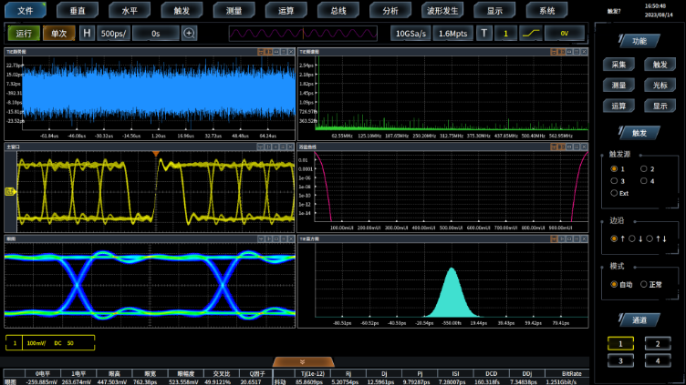Open the 1.6Mpts memory depth selector
The width and height of the screenshot is (686, 385).
coord(453,34)
